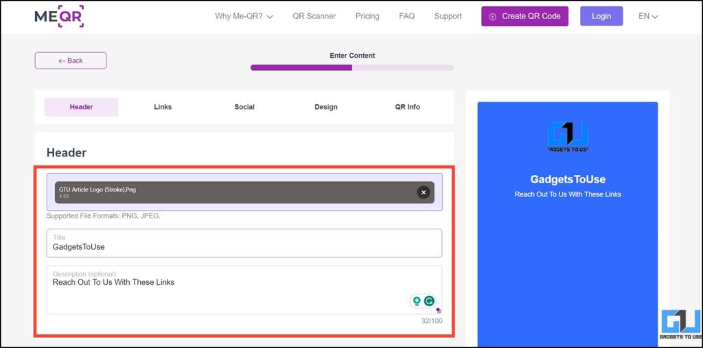Click the ME-QR logo in the header
This screenshot has width=703, height=348.
59,16
